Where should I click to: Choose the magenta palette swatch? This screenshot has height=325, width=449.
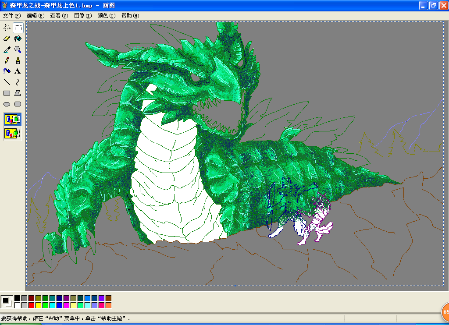pyautogui.click(x=67, y=305)
